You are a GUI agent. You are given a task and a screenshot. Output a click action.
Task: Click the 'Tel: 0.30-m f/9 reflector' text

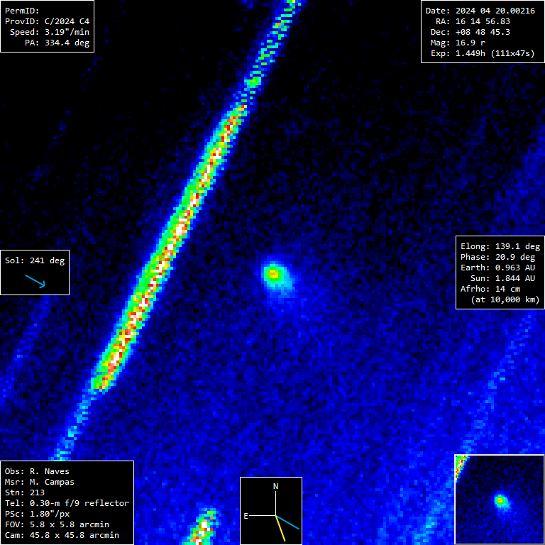point(67,503)
